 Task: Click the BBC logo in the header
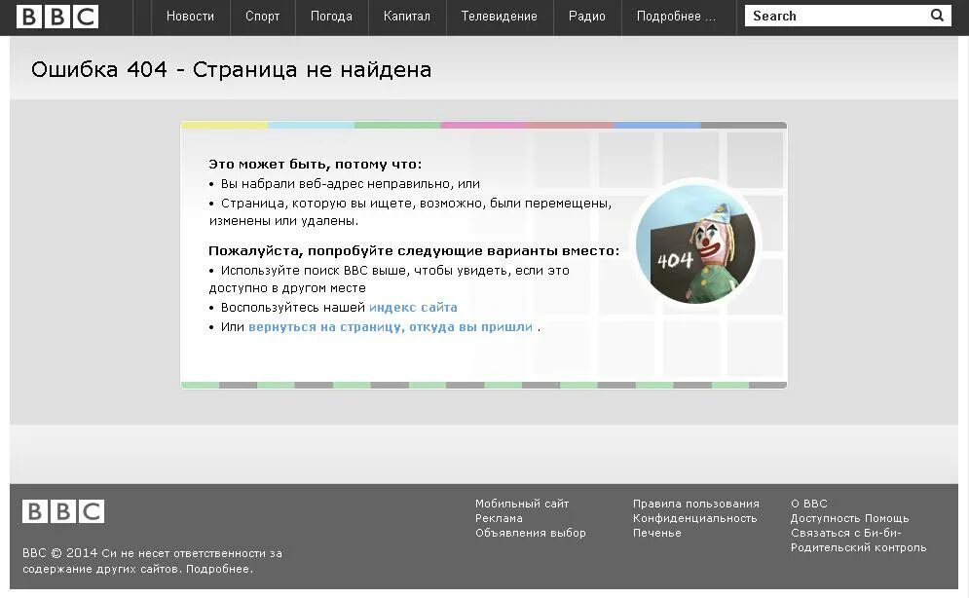(x=56, y=17)
